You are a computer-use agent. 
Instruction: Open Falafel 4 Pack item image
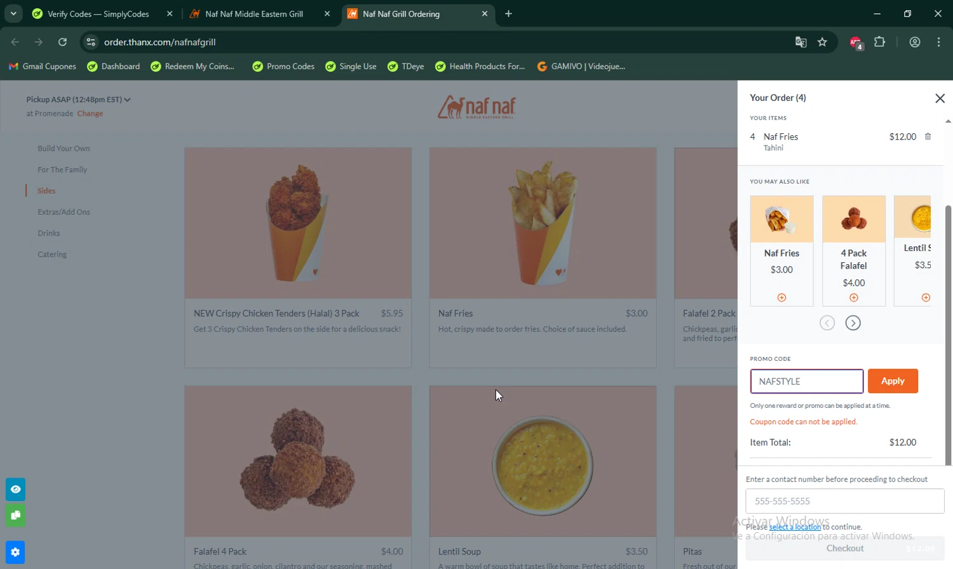click(298, 461)
